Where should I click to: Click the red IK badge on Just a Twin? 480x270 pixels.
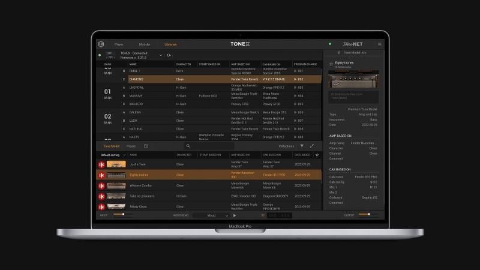tap(101, 164)
